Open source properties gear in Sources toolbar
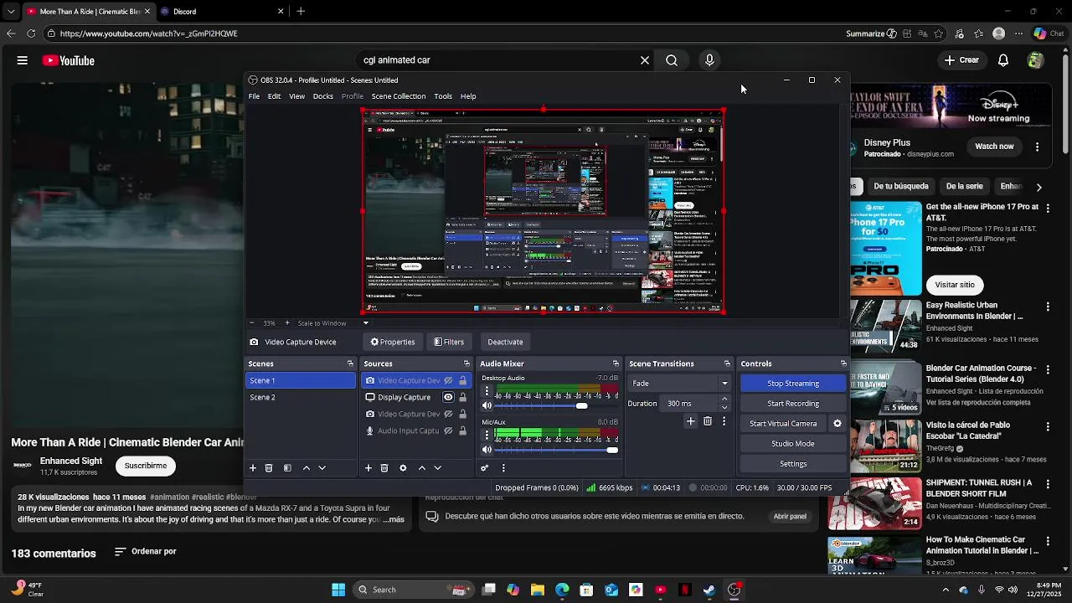The height and width of the screenshot is (603, 1072). click(403, 468)
